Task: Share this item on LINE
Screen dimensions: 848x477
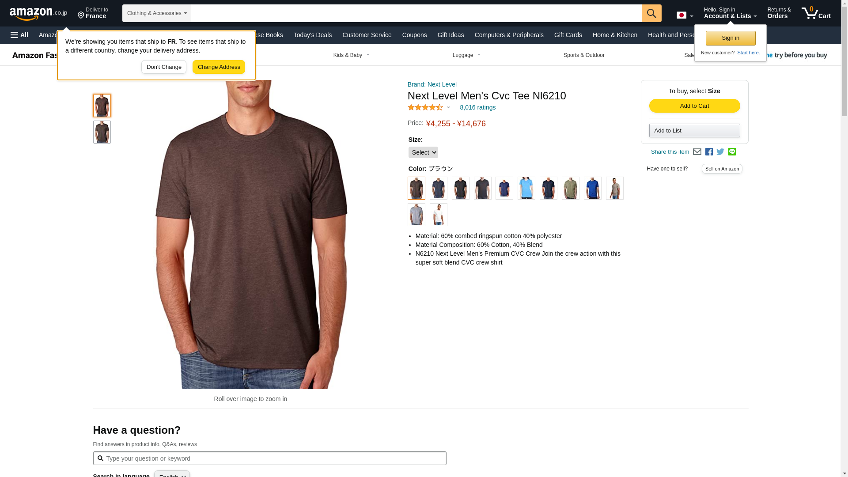Action: point(732,152)
